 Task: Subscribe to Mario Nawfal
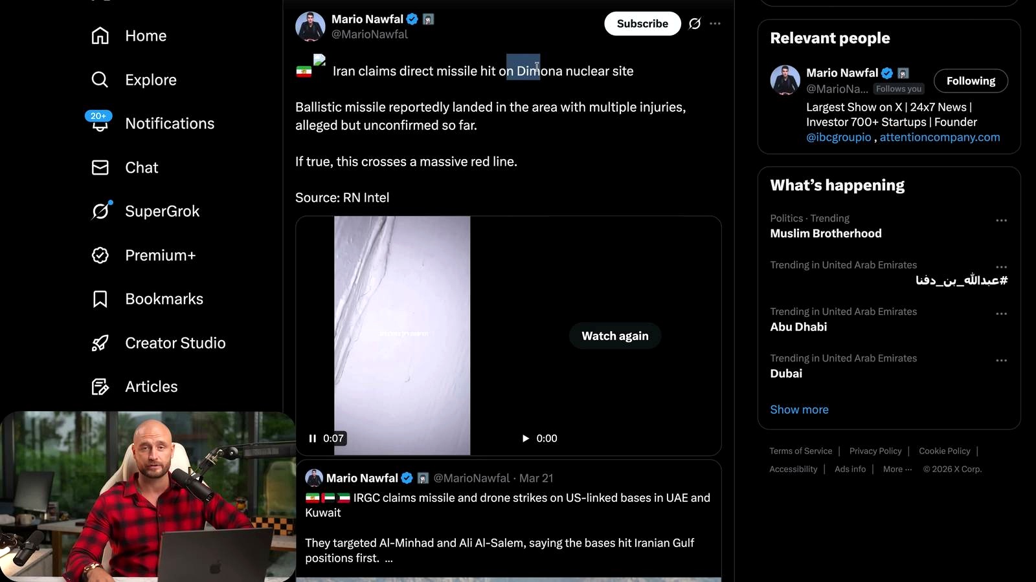pyautogui.click(x=642, y=23)
